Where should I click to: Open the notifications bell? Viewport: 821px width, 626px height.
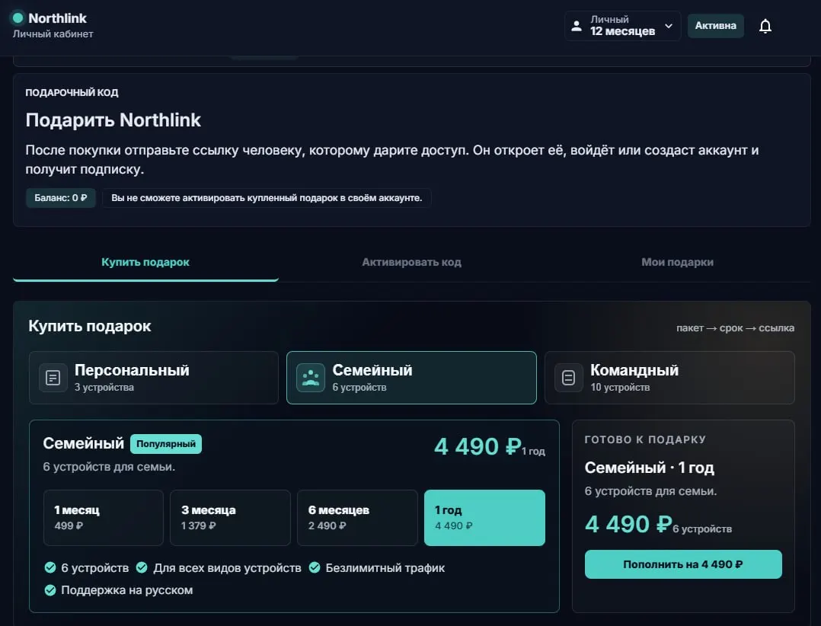coord(765,26)
